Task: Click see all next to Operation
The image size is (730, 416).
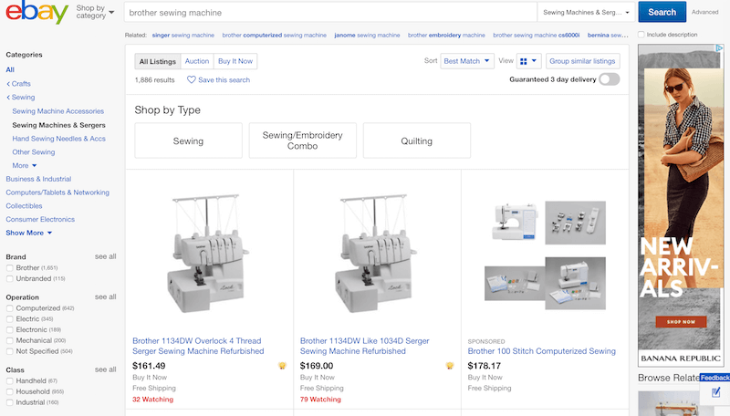Action: coord(106,296)
